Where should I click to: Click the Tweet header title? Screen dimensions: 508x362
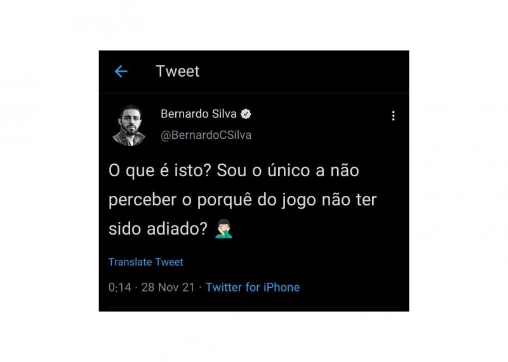pos(178,71)
